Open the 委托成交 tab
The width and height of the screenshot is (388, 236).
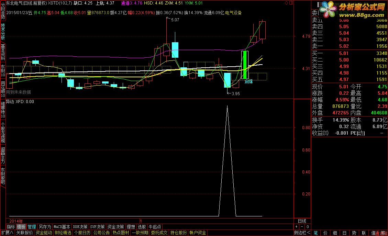click(x=159, y=233)
